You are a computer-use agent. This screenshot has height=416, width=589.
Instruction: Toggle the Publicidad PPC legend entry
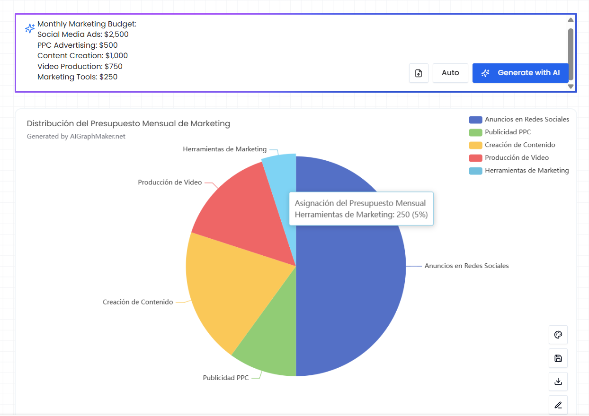502,132
